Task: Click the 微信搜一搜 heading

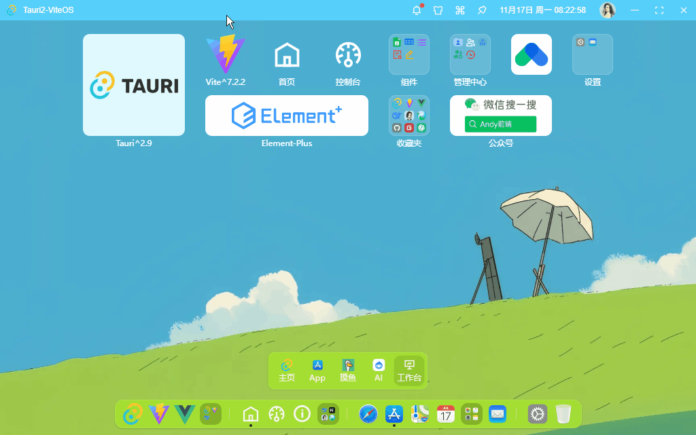Action: pos(510,105)
